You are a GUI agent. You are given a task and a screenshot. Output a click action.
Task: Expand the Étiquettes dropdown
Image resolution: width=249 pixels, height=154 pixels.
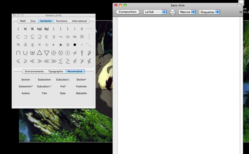click(209, 12)
